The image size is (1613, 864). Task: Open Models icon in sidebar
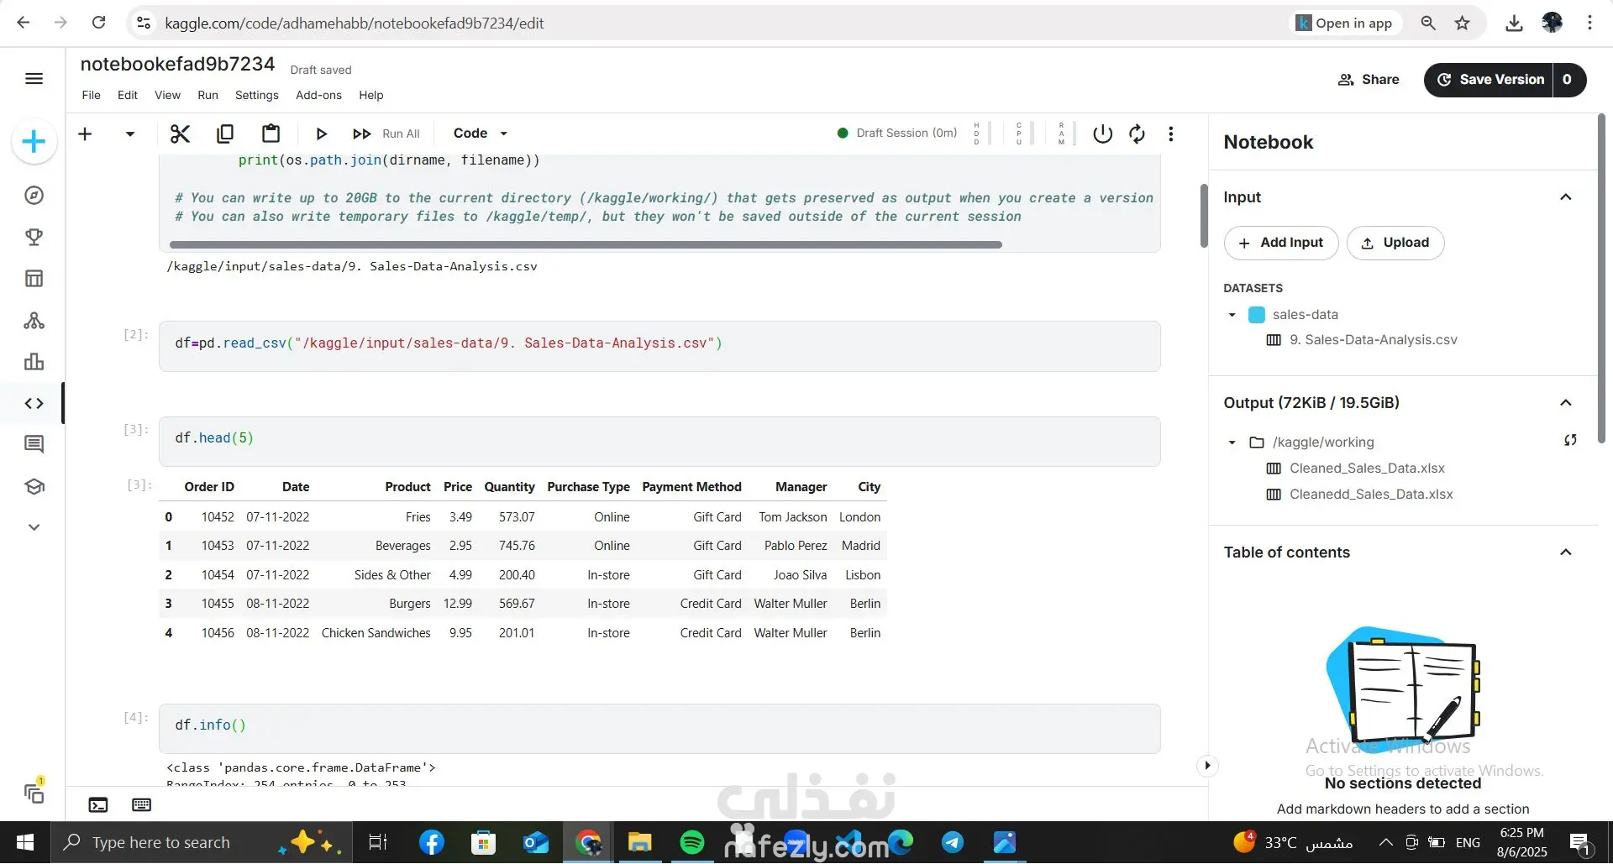(x=34, y=321)
